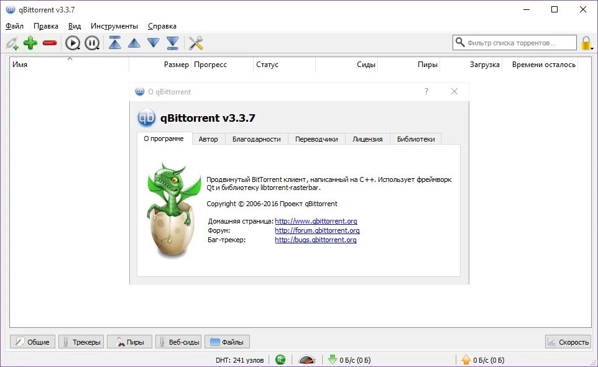Image resolution: width=598 pixels, height=367 pixels.
Task: Switch to the Переводчики tab
Action: pos(316,139)
